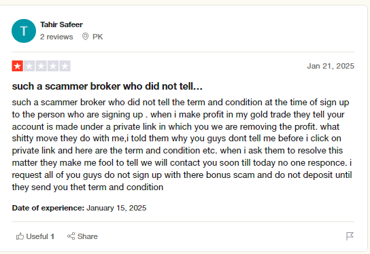The image size is (370, 254).
Task: Open the "such a scammer broker" review title
Action: (x=107, y=86)
